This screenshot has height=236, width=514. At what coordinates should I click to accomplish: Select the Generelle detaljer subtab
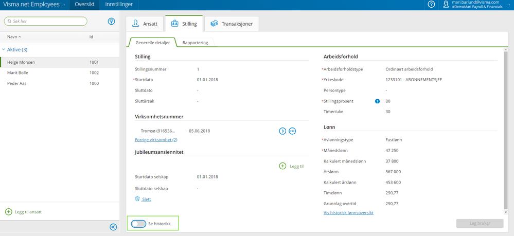[x=153, y=43]
